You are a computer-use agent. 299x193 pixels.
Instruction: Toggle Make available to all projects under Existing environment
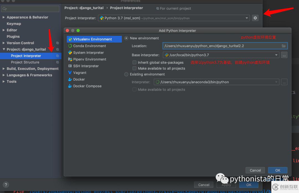135,89
